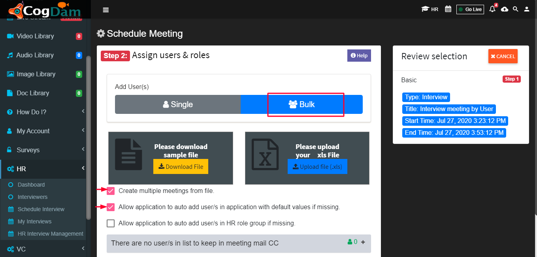
Task: Click the Download File button
Action: (x=181, y=166)
